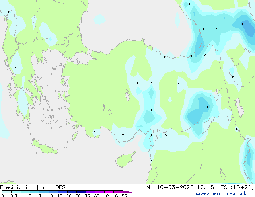Click the 0.1–0.5 mm palest legend swatch
The width and height of the screenshot is (255, 197).
coord(7,192)
